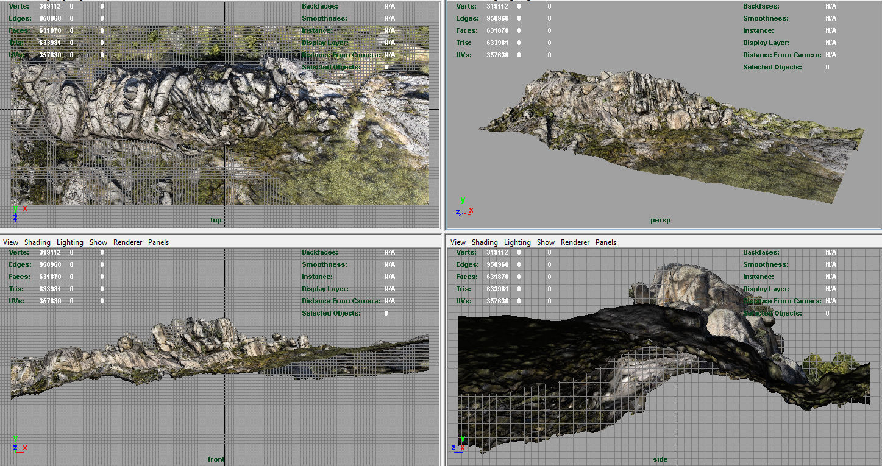Click the 357630 UVs value in persp view
The image size is (882, 466).
(497, 55)
